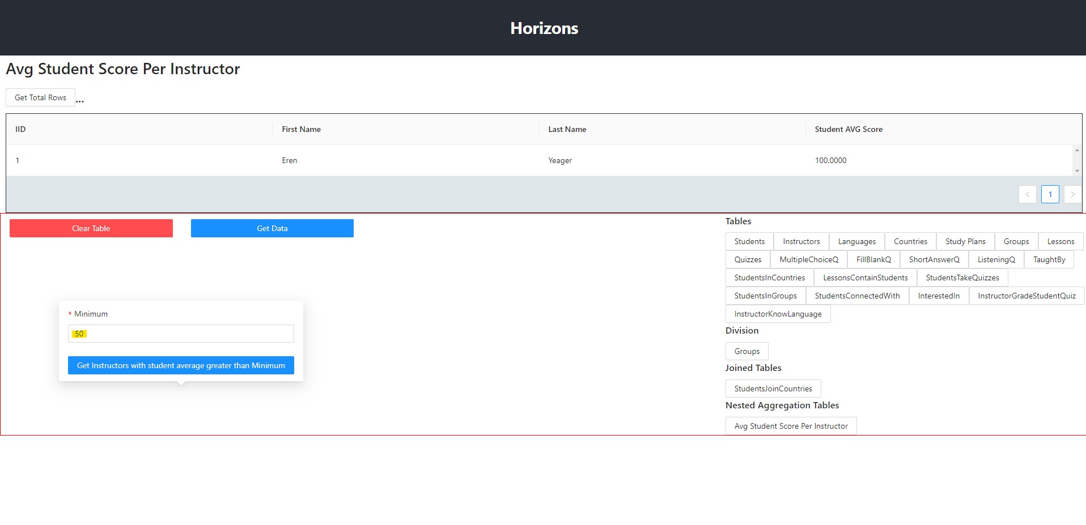The height and width of the screenshot is (525, 1086).
Task: Focus the Minimum input field
Action: [x=181, y=334]
